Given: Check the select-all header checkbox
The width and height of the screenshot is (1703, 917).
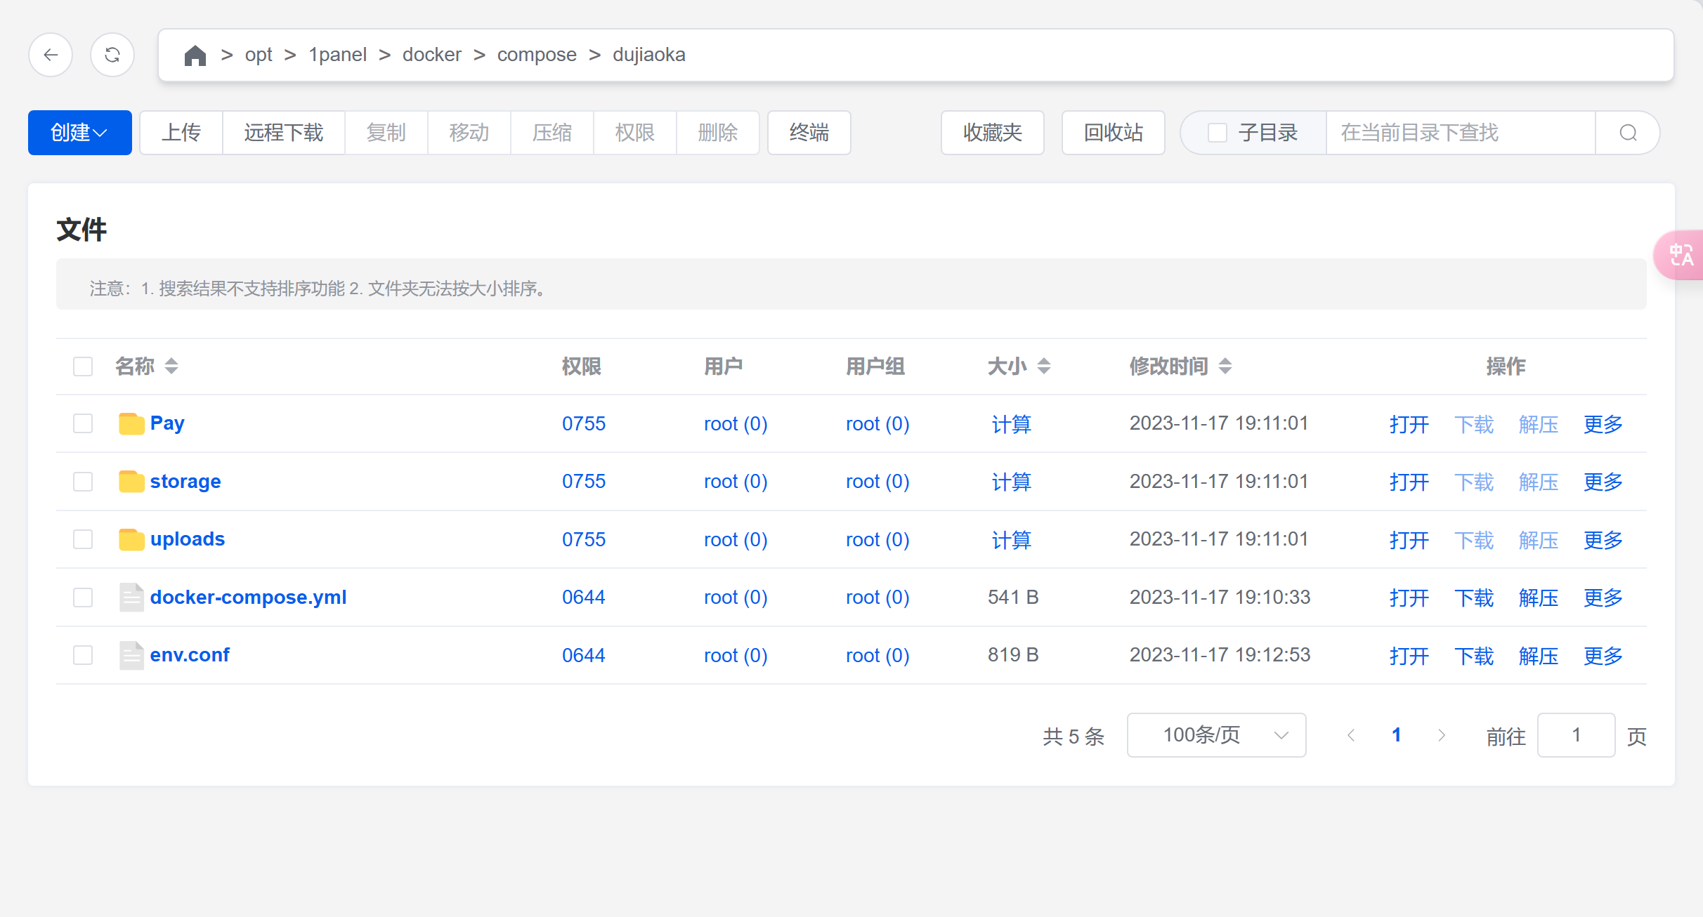Looking at the screenshot, I should (83, 367).
